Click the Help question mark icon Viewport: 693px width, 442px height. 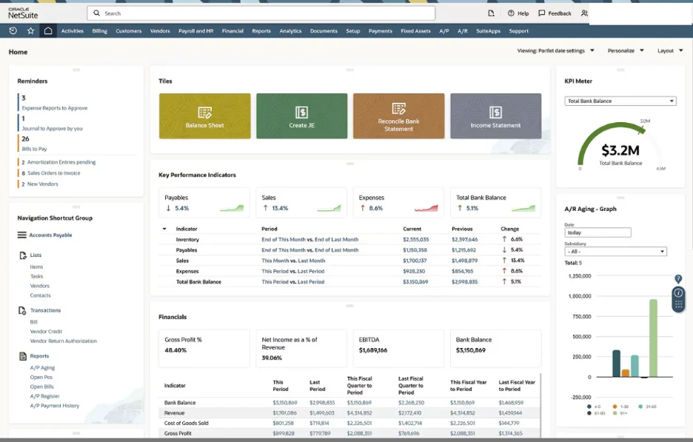(511, 13)
